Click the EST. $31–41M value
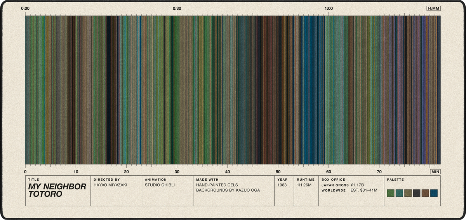This screenshot has width=466, height=220. [x=364, y=190]
